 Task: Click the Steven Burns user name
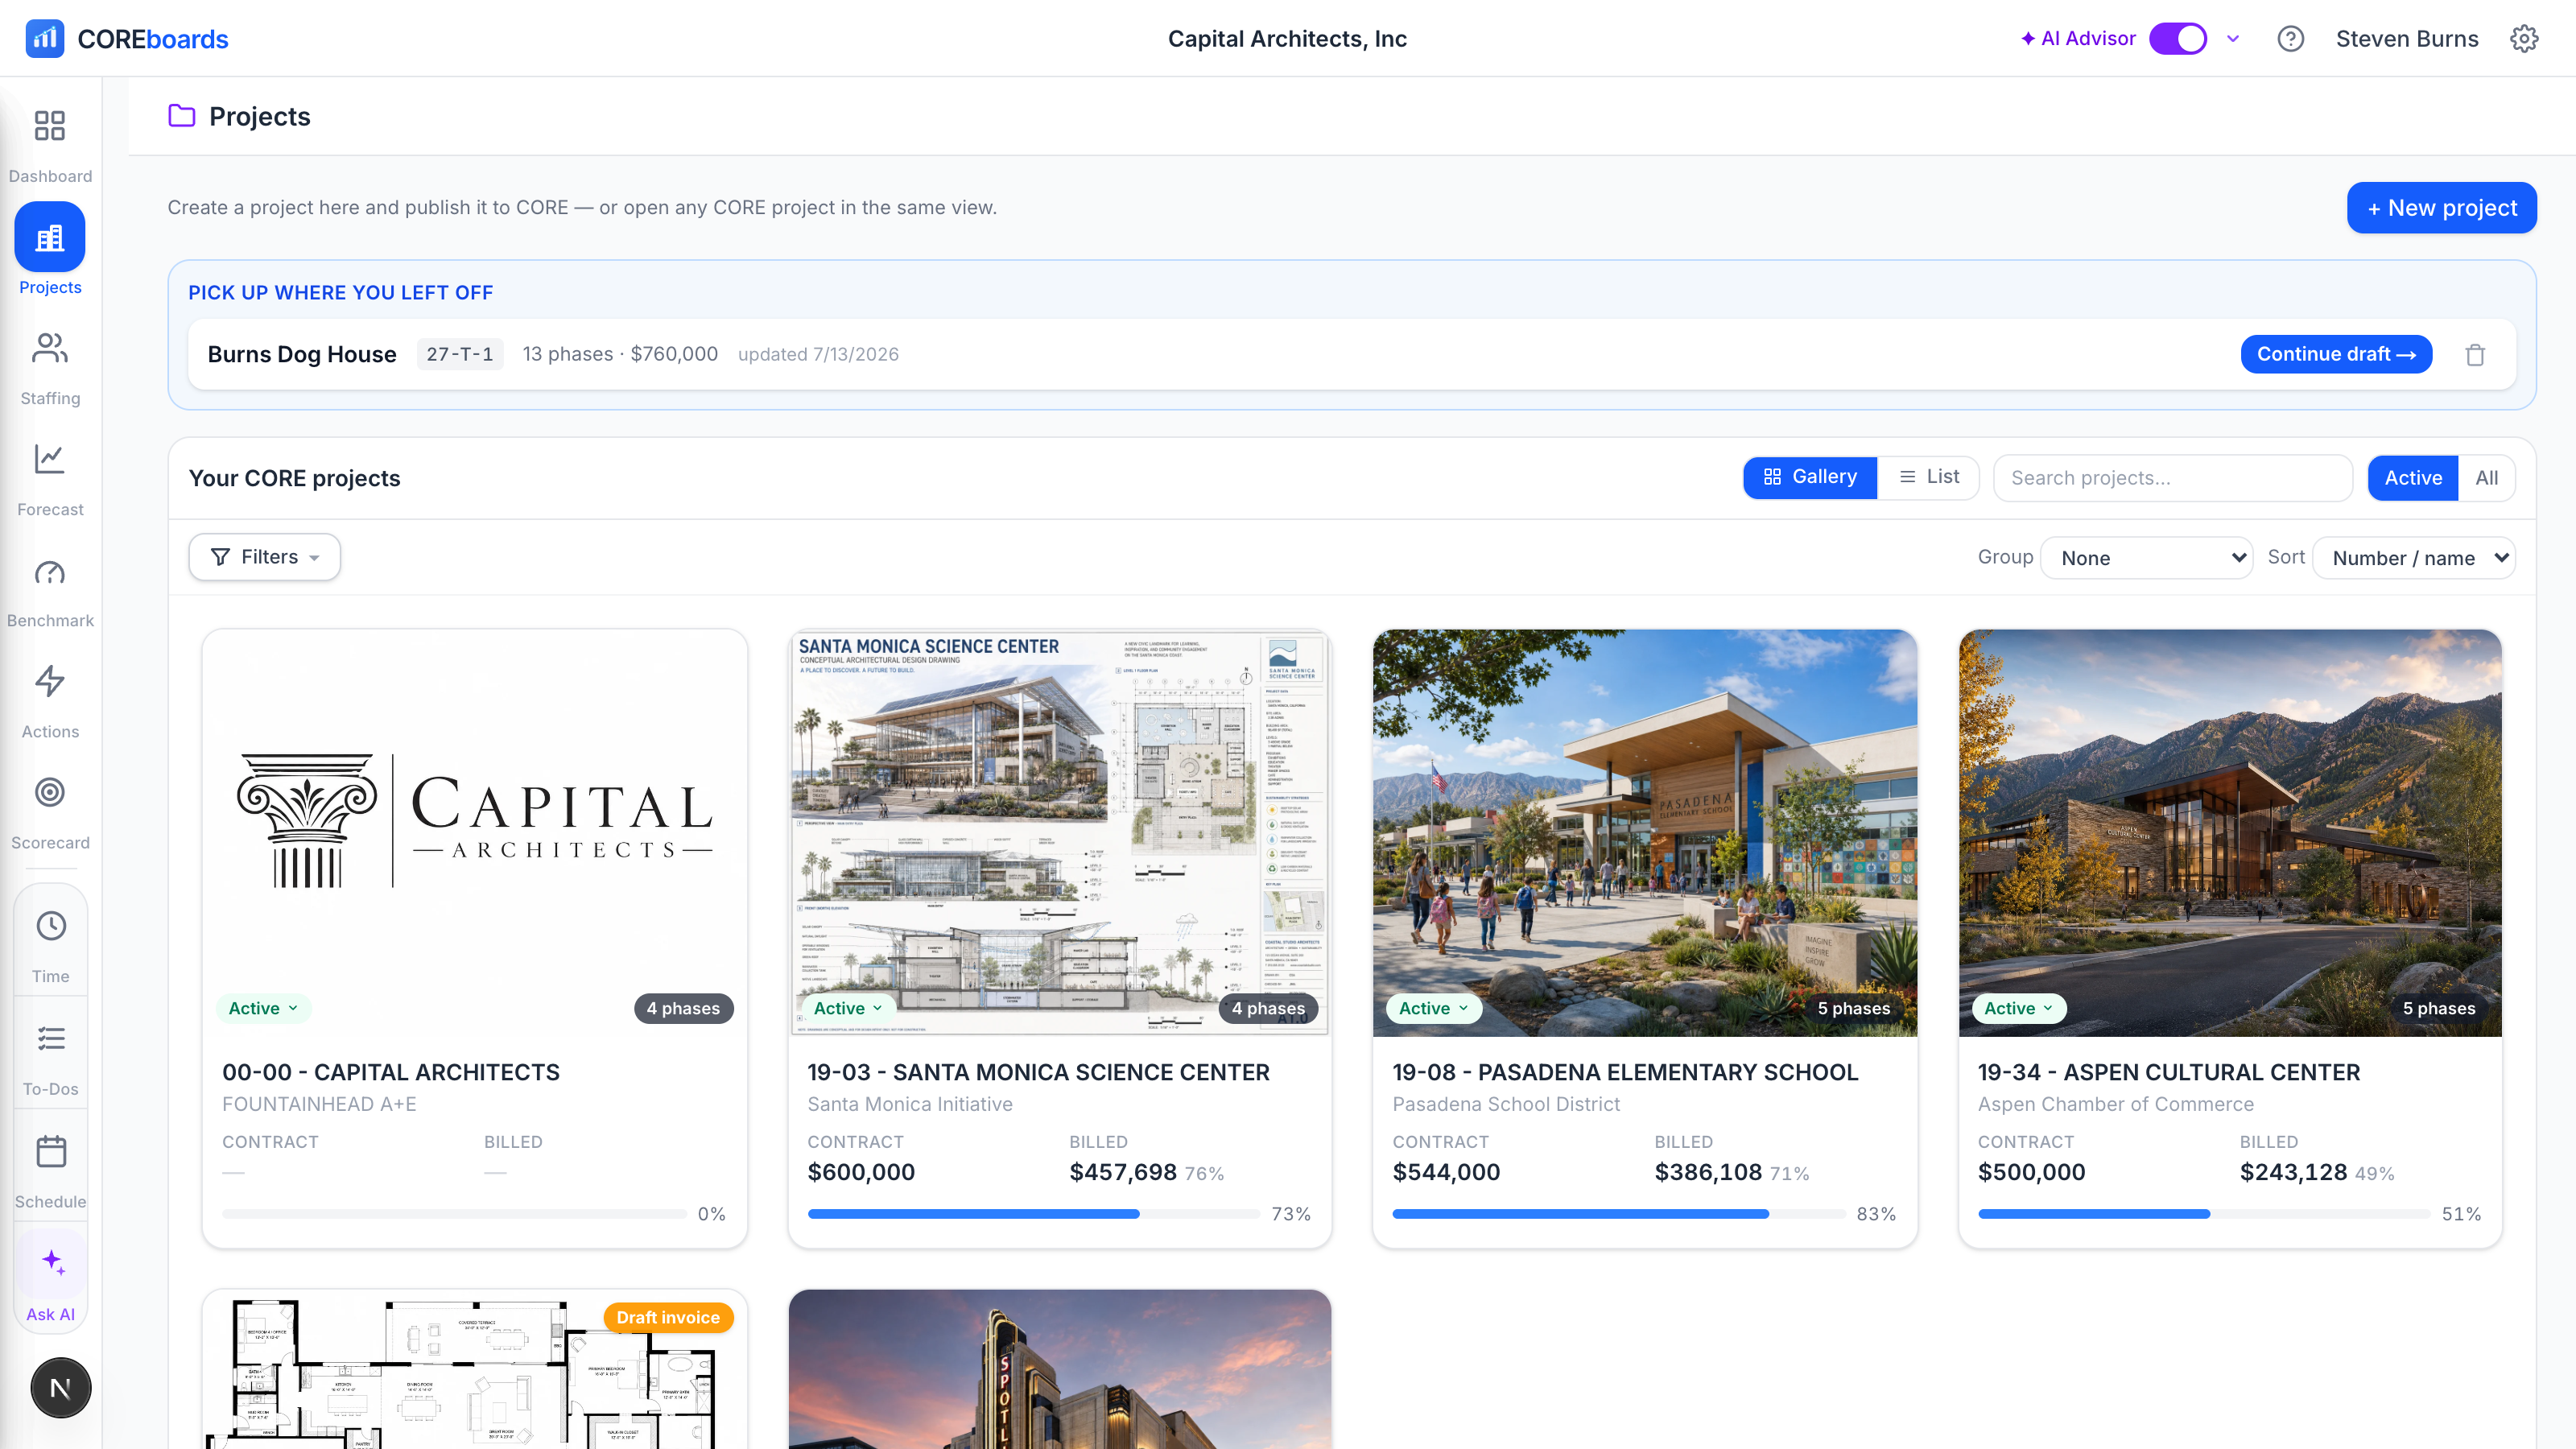pos(2407,39)
